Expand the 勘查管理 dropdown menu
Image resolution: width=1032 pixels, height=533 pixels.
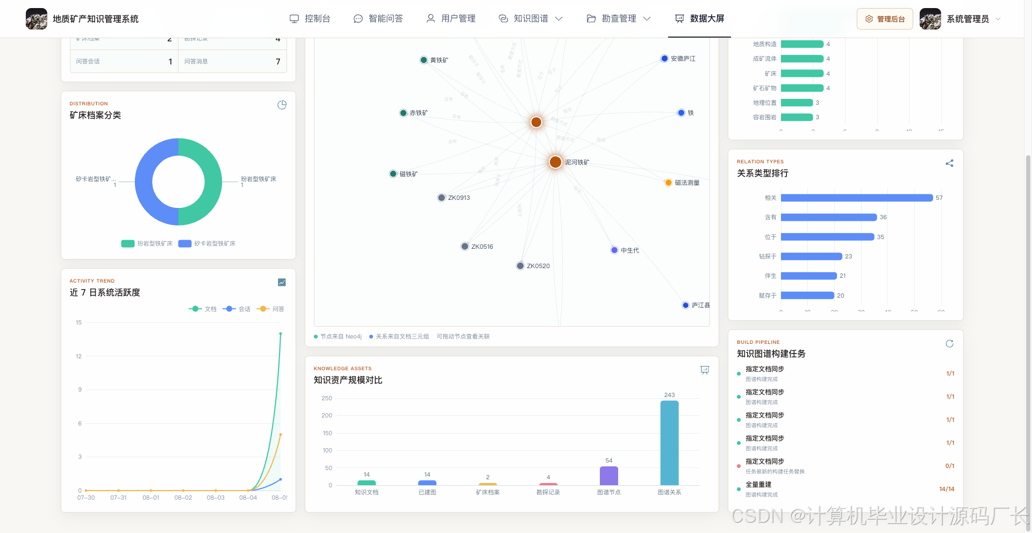(619, 19)
